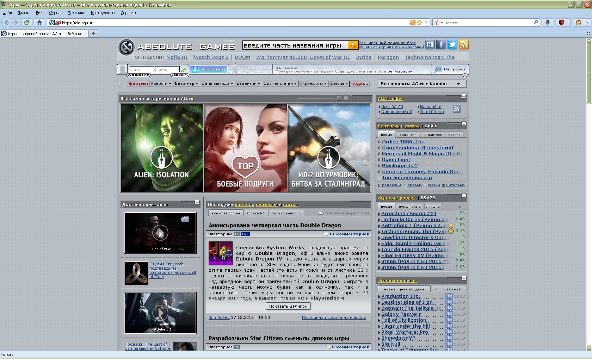592x359 pixels.
Task: Select the 'пантеон' reviews tab
Action: (433, 134)
